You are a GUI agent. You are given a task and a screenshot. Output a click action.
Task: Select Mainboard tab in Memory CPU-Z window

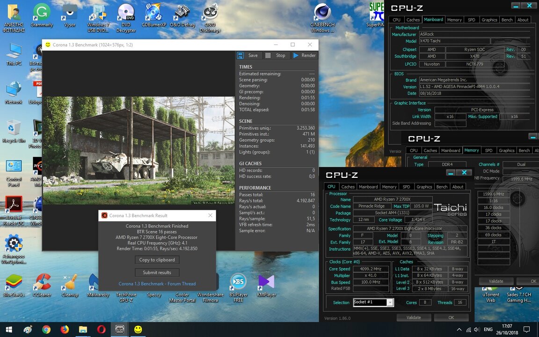tap(450, 151)
